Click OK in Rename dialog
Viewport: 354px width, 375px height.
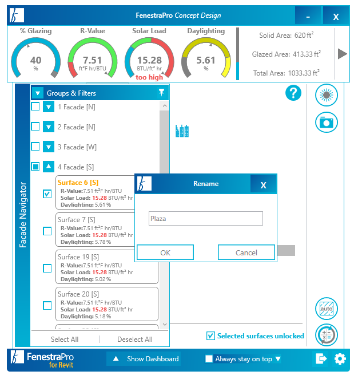tap(165, 252)
